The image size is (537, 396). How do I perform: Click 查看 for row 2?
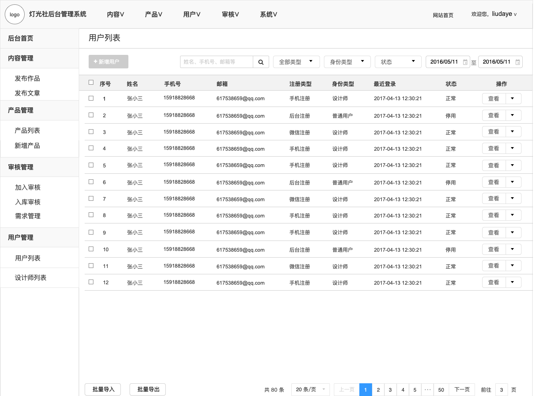tap(494, 115)
